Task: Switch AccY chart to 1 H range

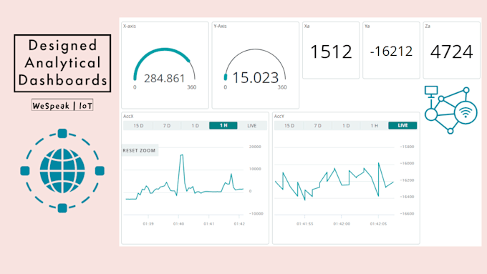Action: click(375, 126)
